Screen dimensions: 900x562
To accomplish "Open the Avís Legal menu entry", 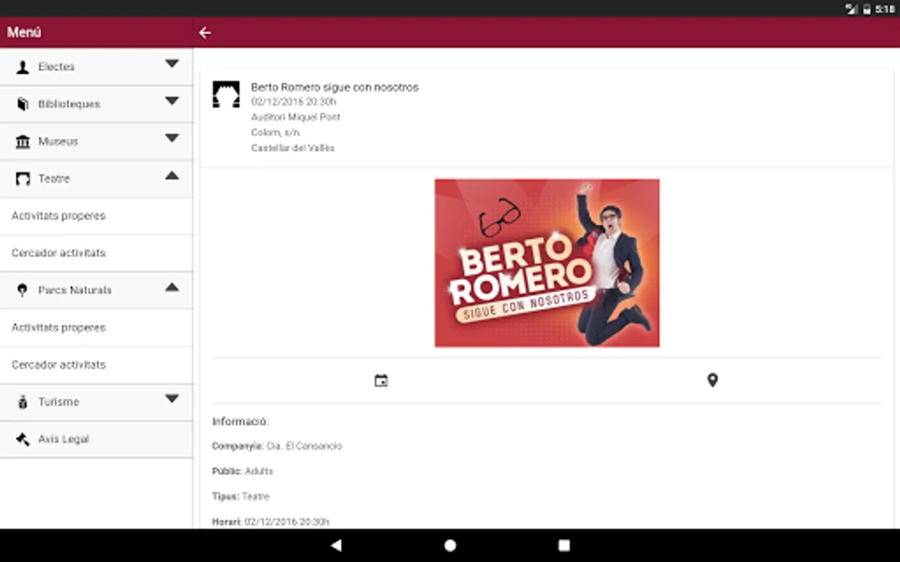I will (x=96, y=439).
